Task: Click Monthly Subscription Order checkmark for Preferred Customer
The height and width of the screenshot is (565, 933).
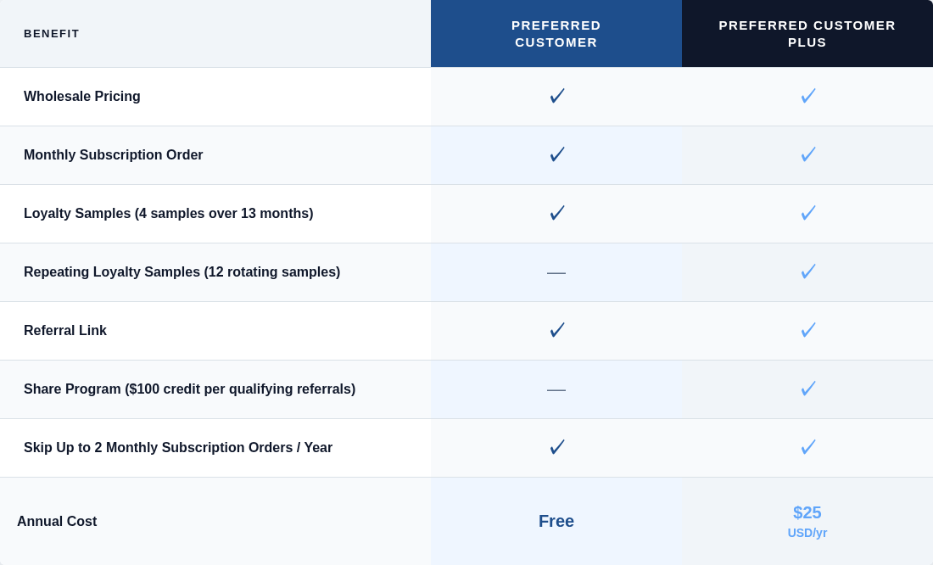Action: (556, 155)
